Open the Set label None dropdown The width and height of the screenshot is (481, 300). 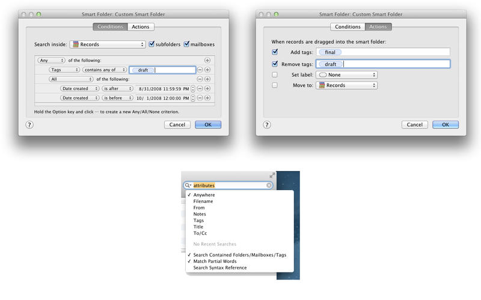(348, 74)
